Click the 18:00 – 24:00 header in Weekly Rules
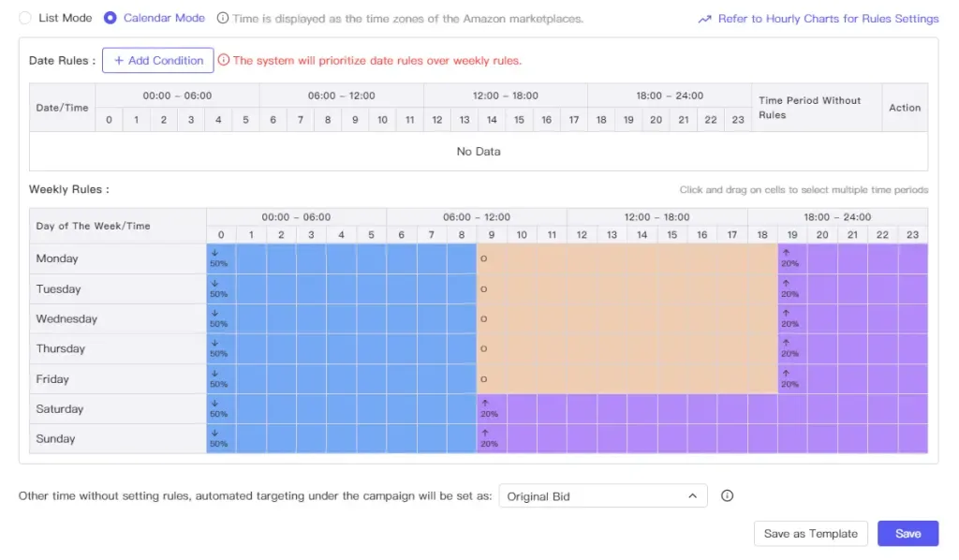Viewport: 959px width, 560px height. click(x=837, y=217)
